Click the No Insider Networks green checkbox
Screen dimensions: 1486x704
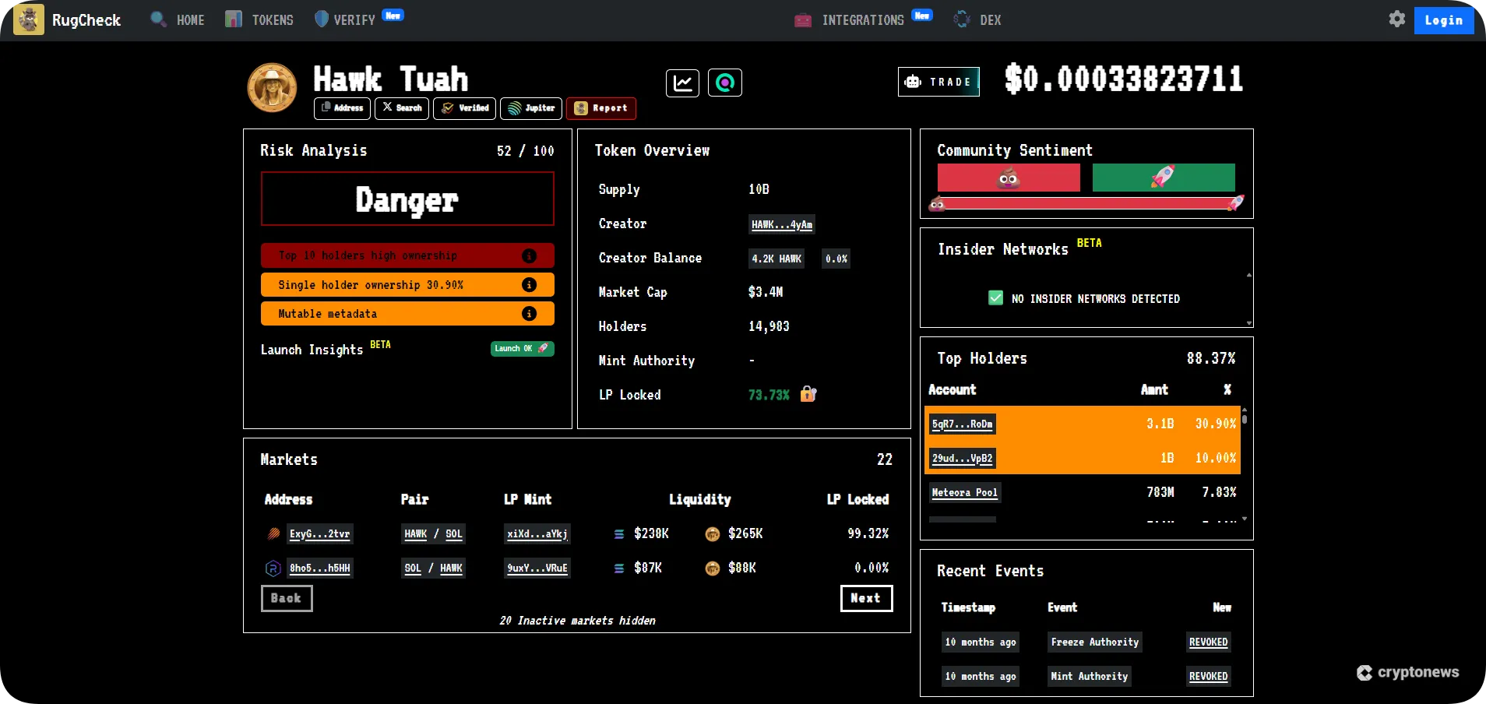(995, 298)
